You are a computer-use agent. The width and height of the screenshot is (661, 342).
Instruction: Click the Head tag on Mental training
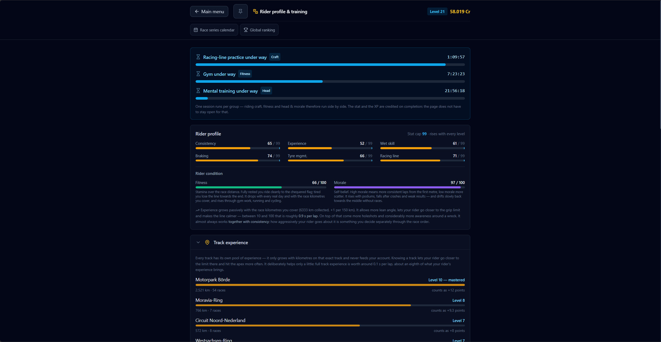tap(266, 91)
